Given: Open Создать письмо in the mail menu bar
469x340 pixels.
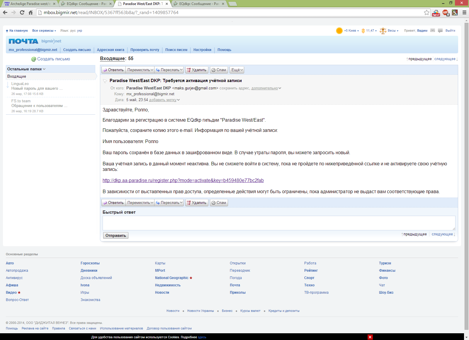Looking at the screenshot, I should tap(77, 50).
